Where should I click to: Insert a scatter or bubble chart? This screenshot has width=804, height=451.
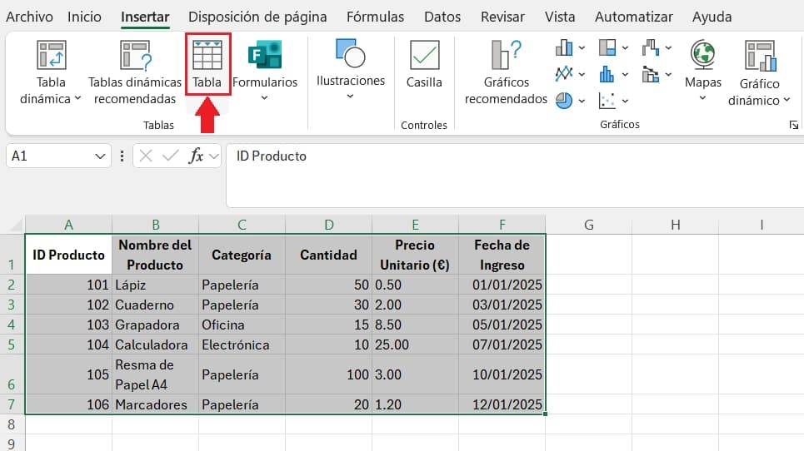[x=607, y=101]
